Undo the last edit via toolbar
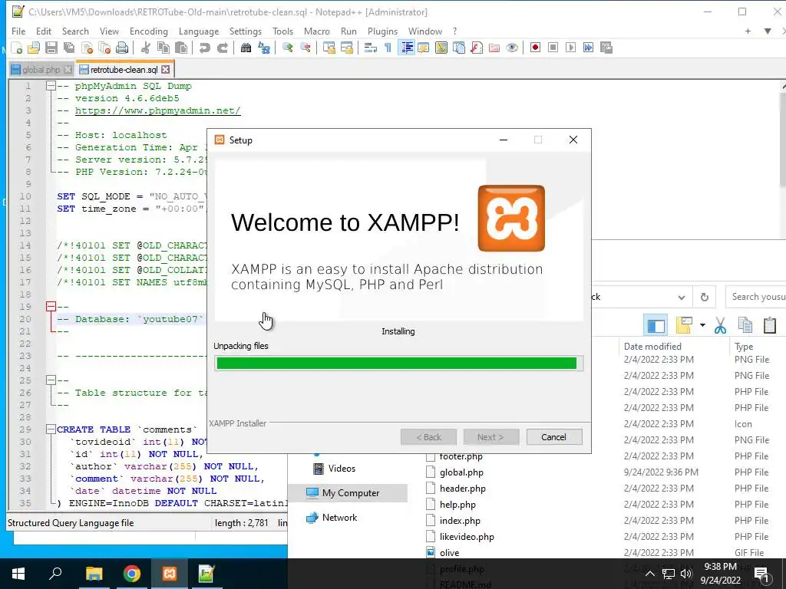This screenshot has height=589, width=786. [204, 48]
